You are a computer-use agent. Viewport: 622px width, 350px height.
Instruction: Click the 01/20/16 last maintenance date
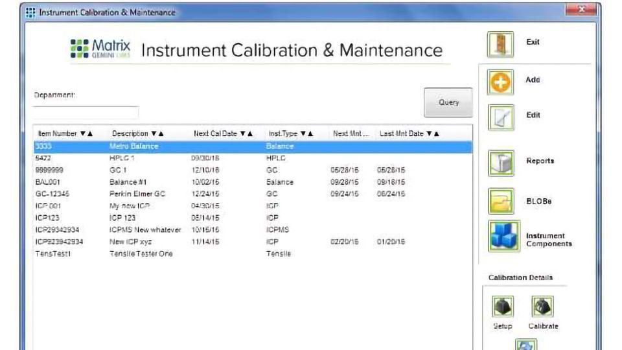coord(391,242)
